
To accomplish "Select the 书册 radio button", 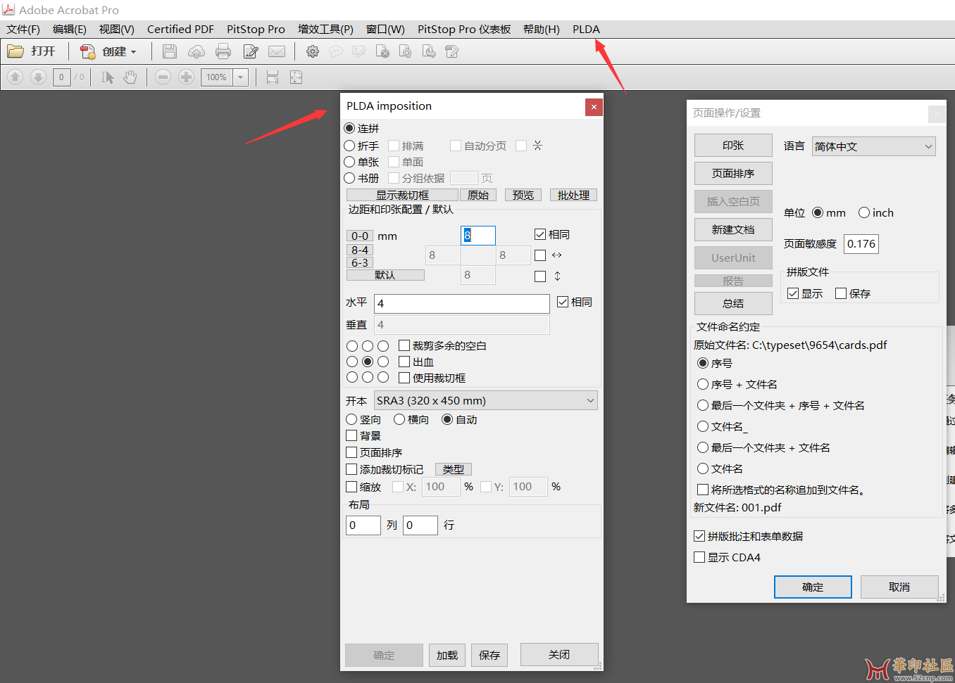I will (x=349, y=178).
